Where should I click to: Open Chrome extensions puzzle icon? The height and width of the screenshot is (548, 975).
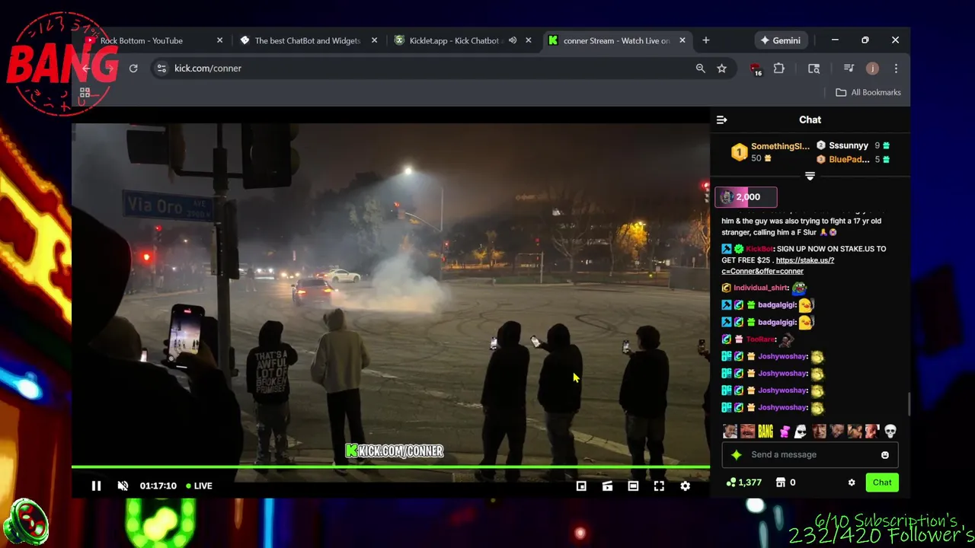779,68
